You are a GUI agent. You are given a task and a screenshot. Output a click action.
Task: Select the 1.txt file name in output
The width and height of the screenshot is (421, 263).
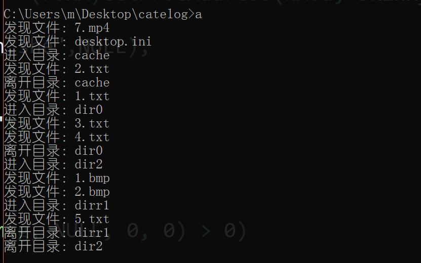[x=92, y=96]
